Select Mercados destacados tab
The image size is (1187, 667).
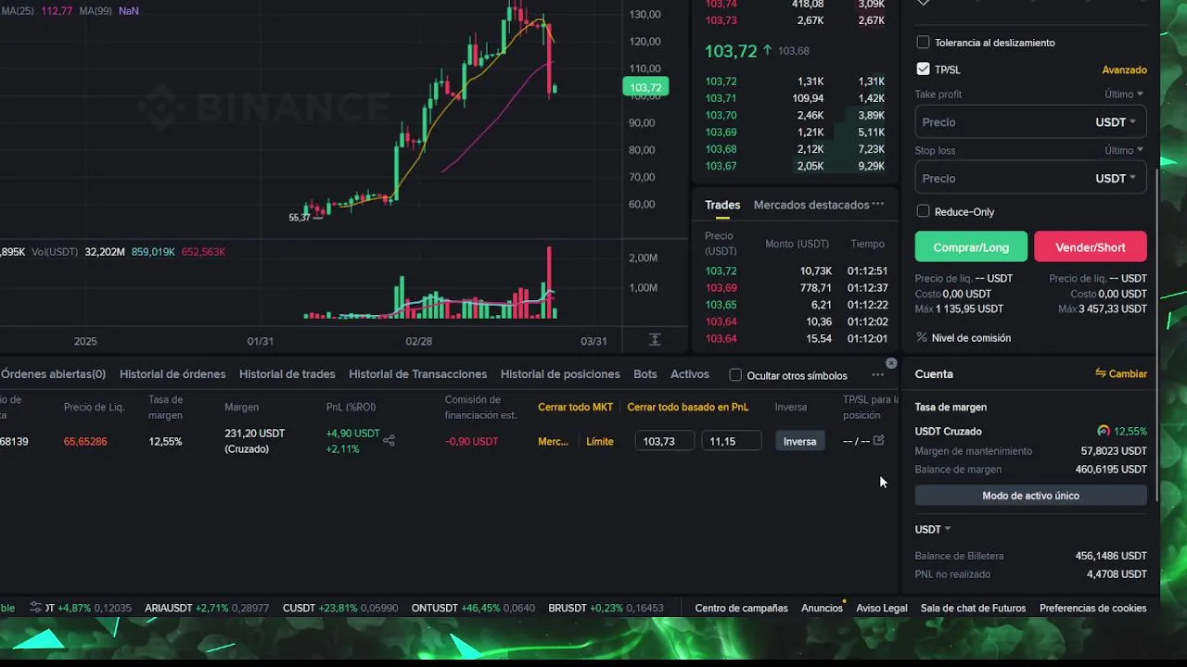pos(811,205)
